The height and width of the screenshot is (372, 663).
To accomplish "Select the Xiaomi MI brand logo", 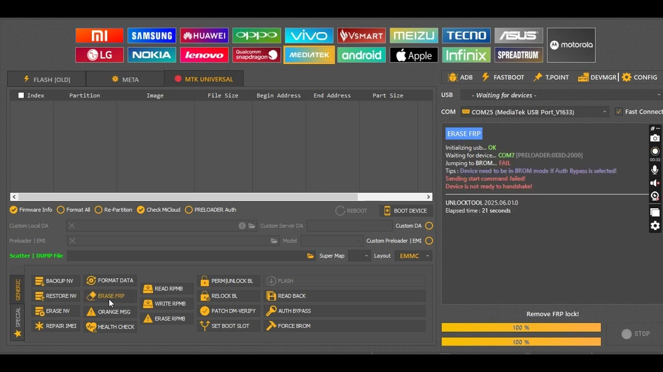I will 99,36.
